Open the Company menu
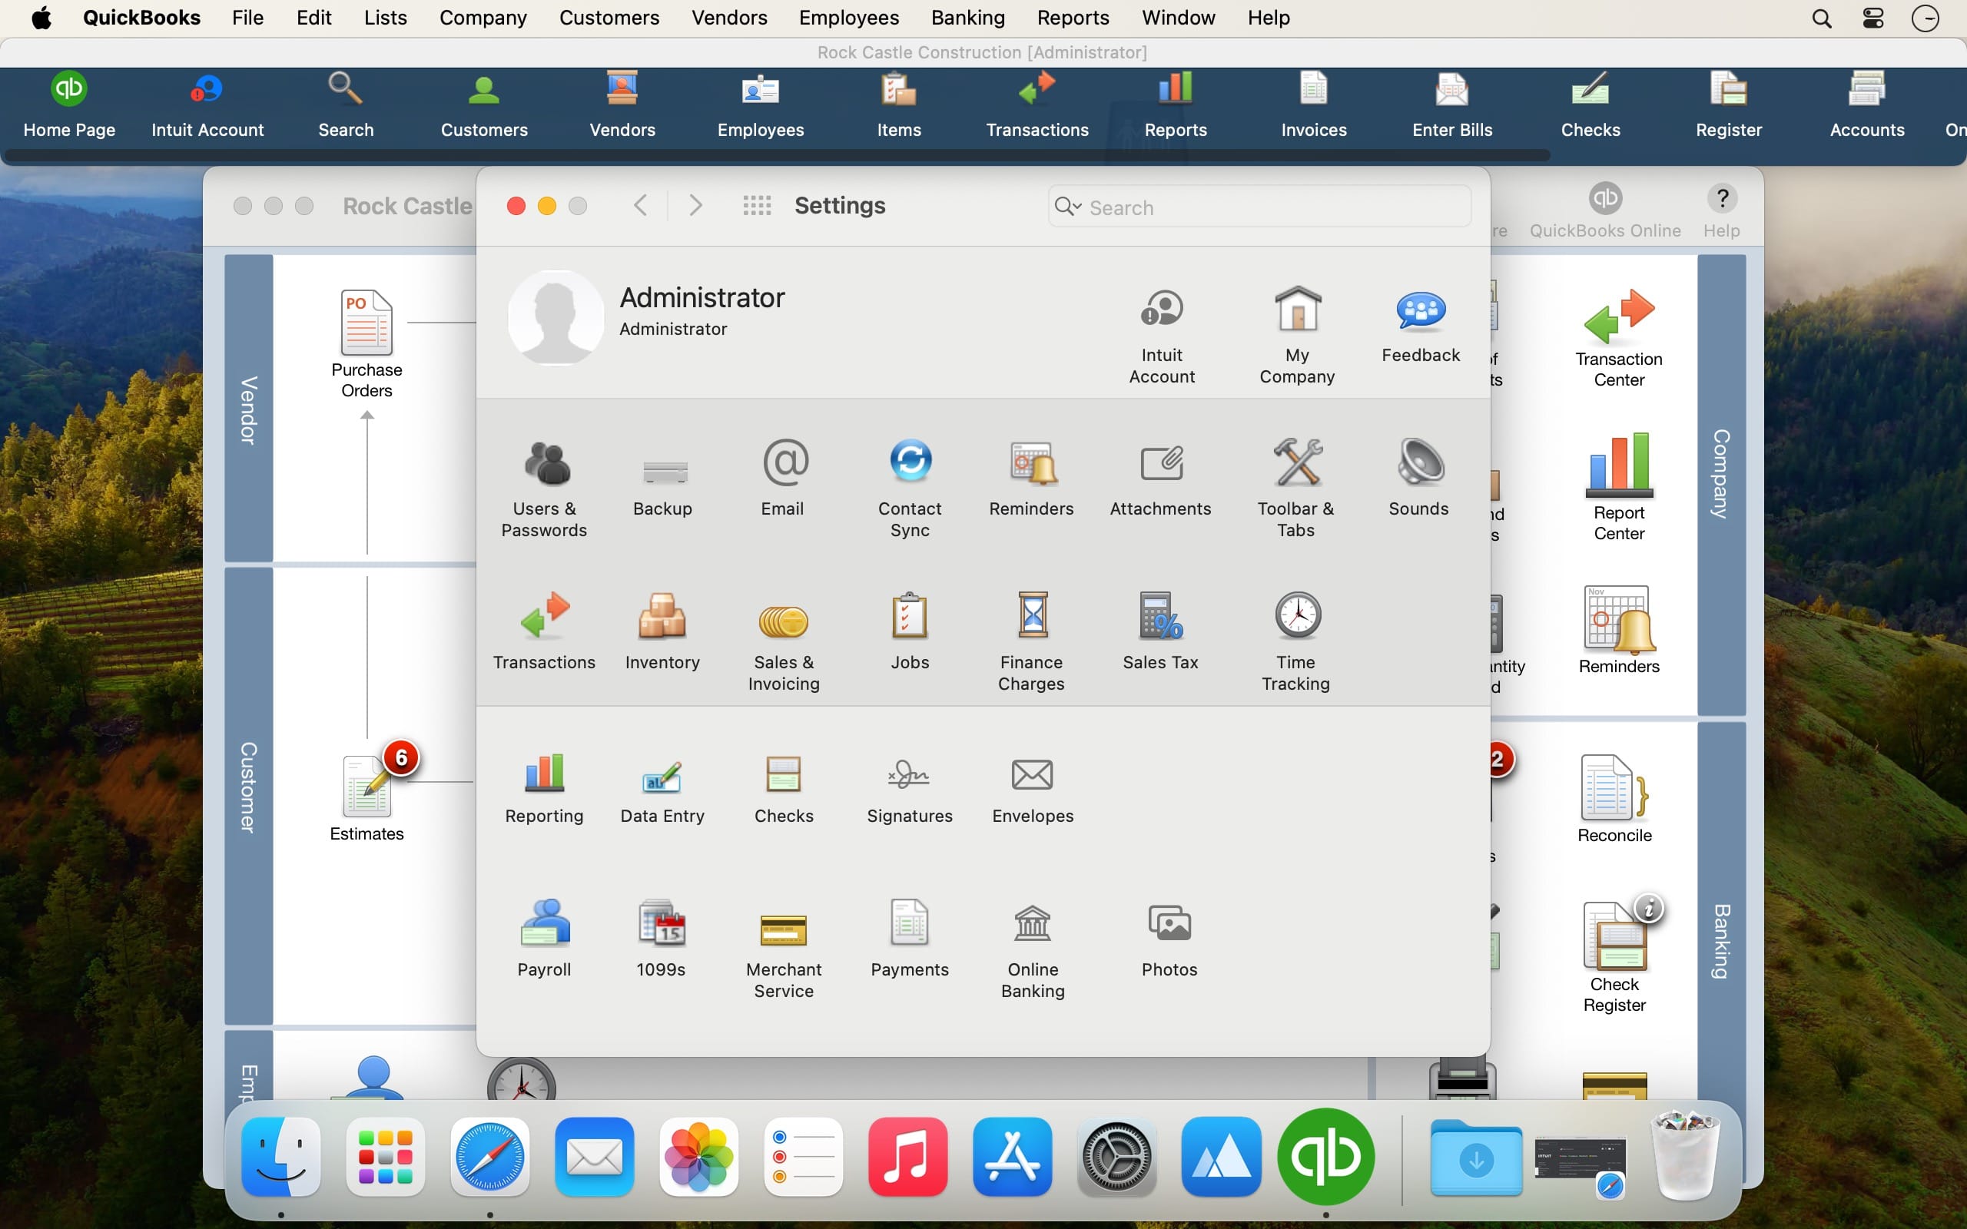Screen dimensions: 1967x1229 (x=483, y=18)
